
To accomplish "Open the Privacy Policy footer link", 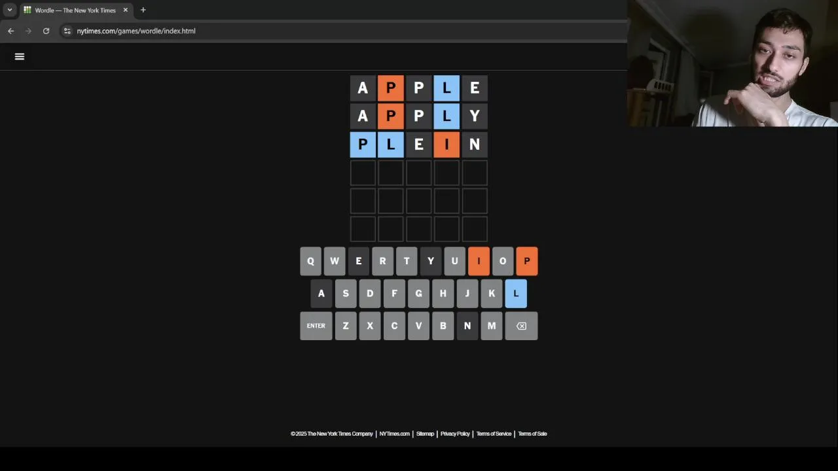I will pyautogui.click(x=455, y=434).
